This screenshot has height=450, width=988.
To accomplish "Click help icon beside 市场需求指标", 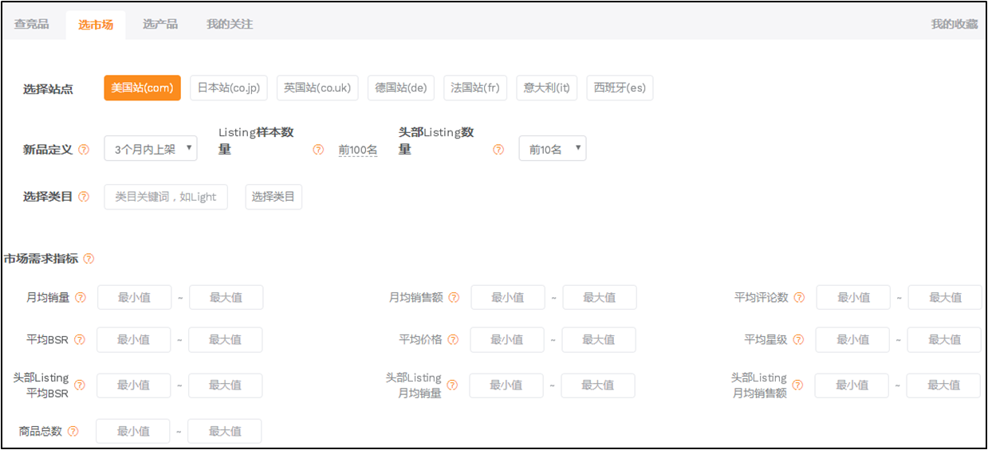I will click(89, 259).
